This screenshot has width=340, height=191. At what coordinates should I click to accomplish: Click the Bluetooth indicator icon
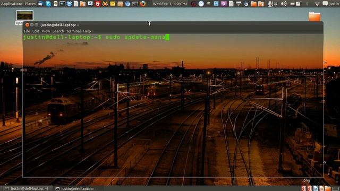pos(307,4)
